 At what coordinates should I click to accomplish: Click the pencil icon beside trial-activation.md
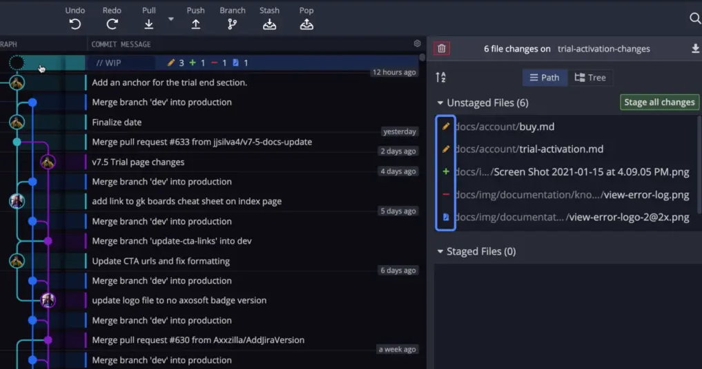click(445, 149)
